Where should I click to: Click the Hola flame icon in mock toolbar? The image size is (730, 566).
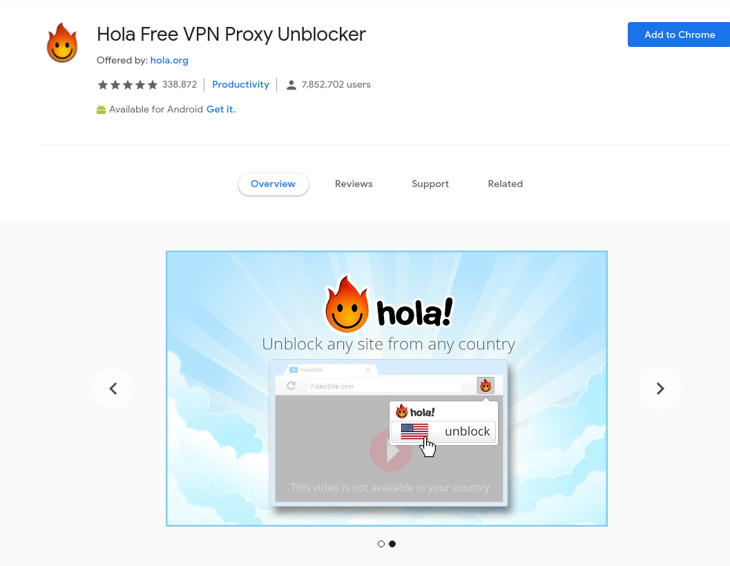pyautogui.click(x=486, y=385)
